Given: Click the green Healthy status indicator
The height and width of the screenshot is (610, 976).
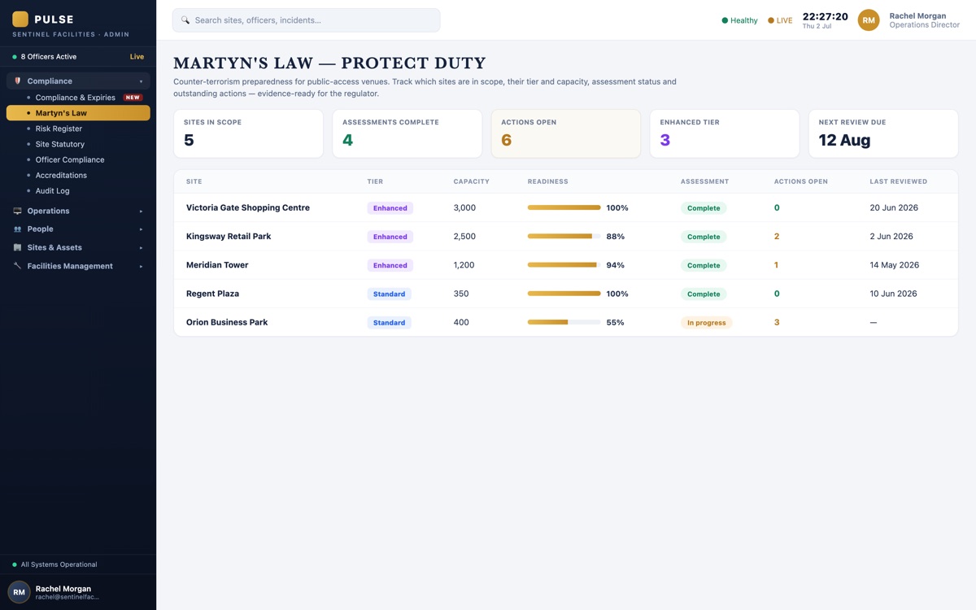Looking at the screenshot, I should tap(740, 20).
